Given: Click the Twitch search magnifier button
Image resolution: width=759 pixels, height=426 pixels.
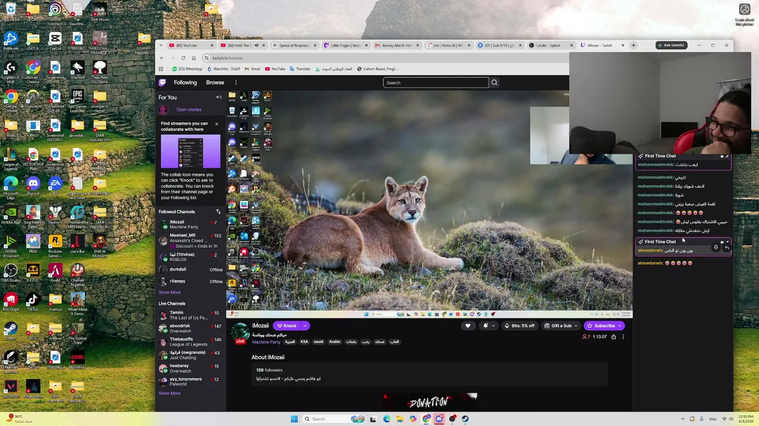Looking at the screenshot, I should pyautogui.click(x=494, y=83).
